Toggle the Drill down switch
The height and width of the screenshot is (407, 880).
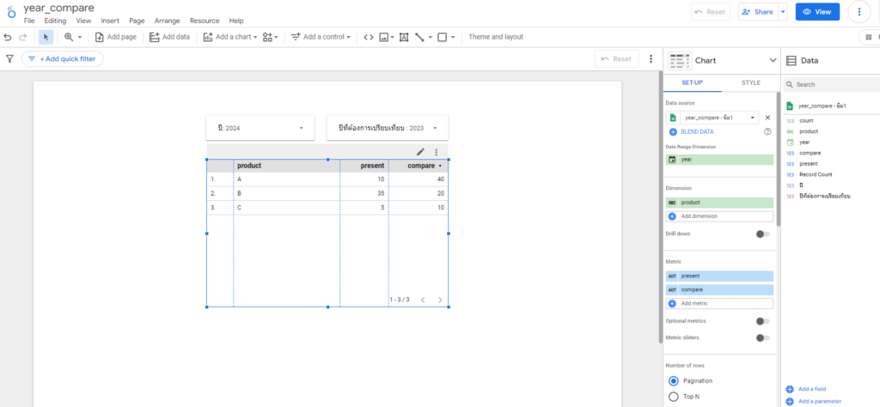pyautogui.click(x=761, y=234)
